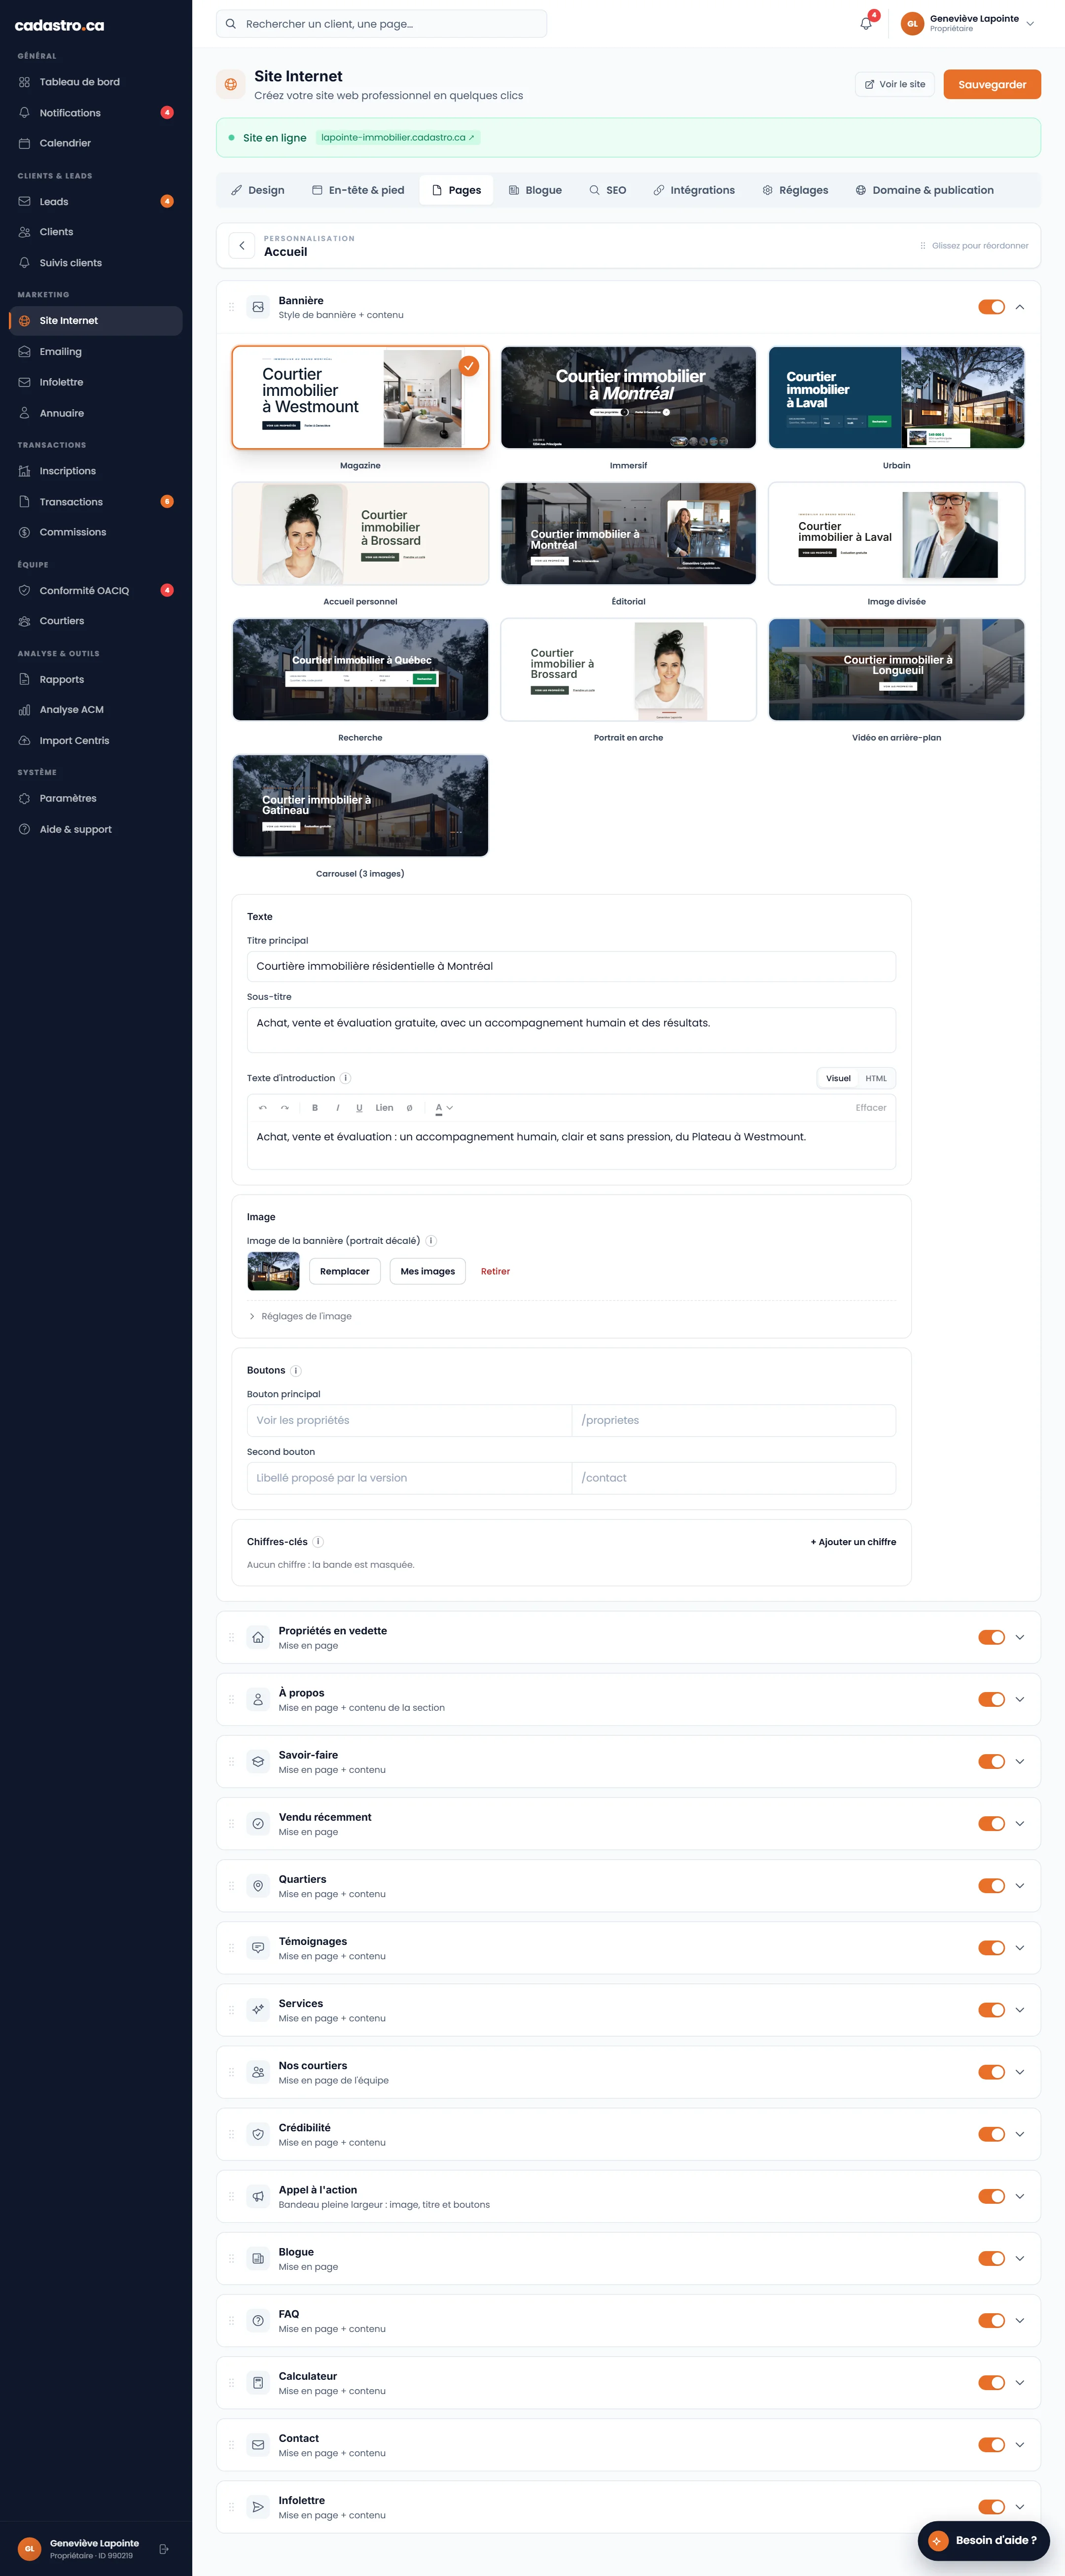Open the lapointe-immobilier.cadastro.ca link
Viewport: 1065px width, 2576px height.
pos(398,137)
